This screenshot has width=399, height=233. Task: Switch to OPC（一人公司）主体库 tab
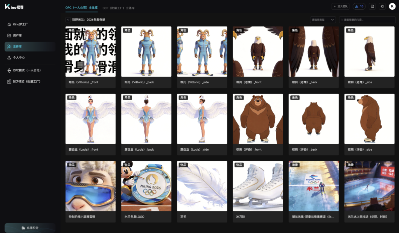82,7
